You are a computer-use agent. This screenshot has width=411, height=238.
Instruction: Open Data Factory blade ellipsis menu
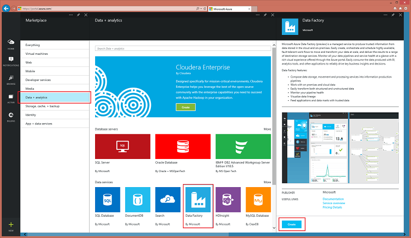pos(385,15)
